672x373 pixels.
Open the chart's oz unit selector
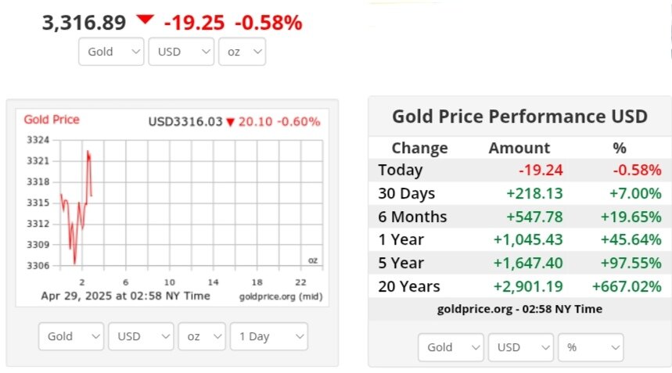[202, 336]
